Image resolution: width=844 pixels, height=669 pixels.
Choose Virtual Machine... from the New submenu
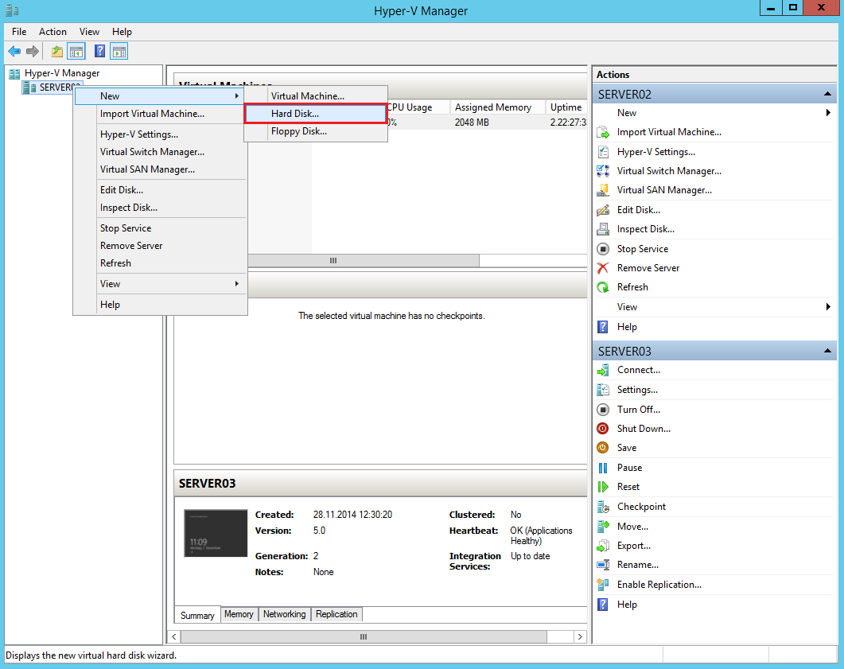pos(316,95)
